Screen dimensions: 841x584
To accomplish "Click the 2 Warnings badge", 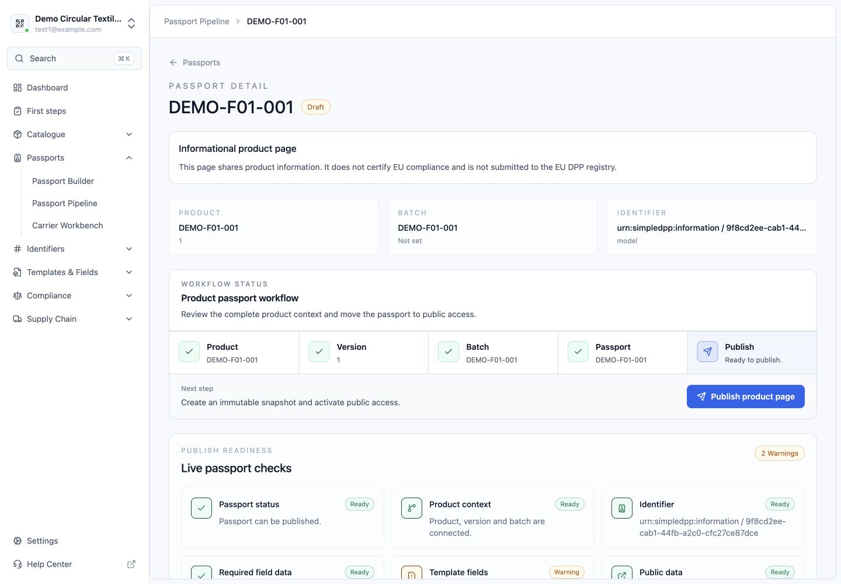I will tap(780, 453).
